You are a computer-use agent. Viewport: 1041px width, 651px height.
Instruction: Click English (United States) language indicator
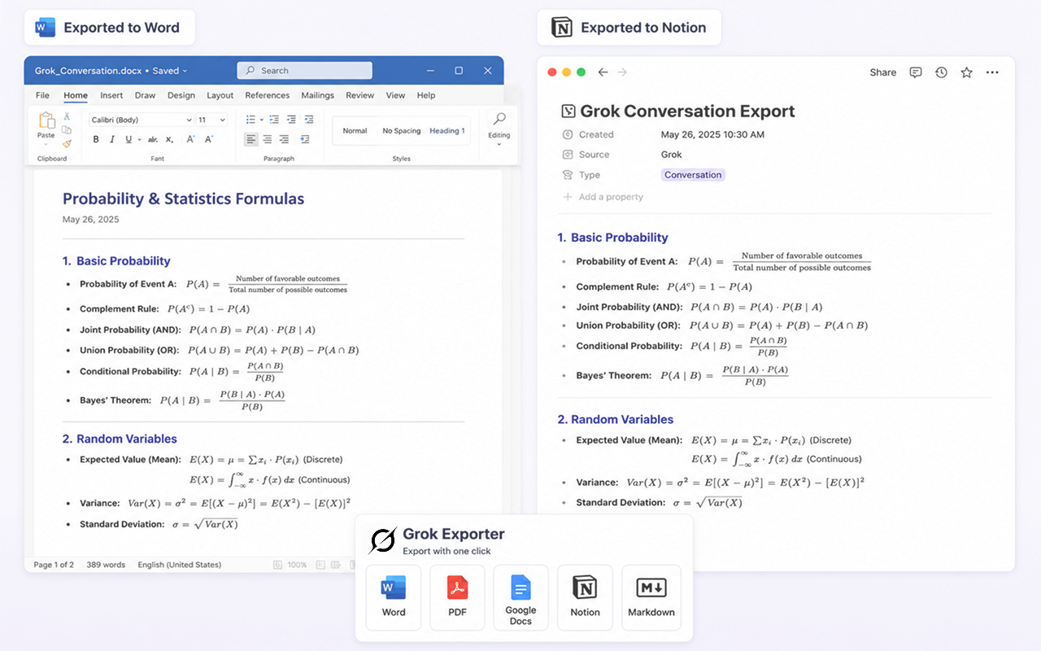click(179, 565)
